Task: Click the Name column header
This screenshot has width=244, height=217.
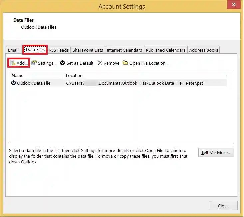Action: 17,75
